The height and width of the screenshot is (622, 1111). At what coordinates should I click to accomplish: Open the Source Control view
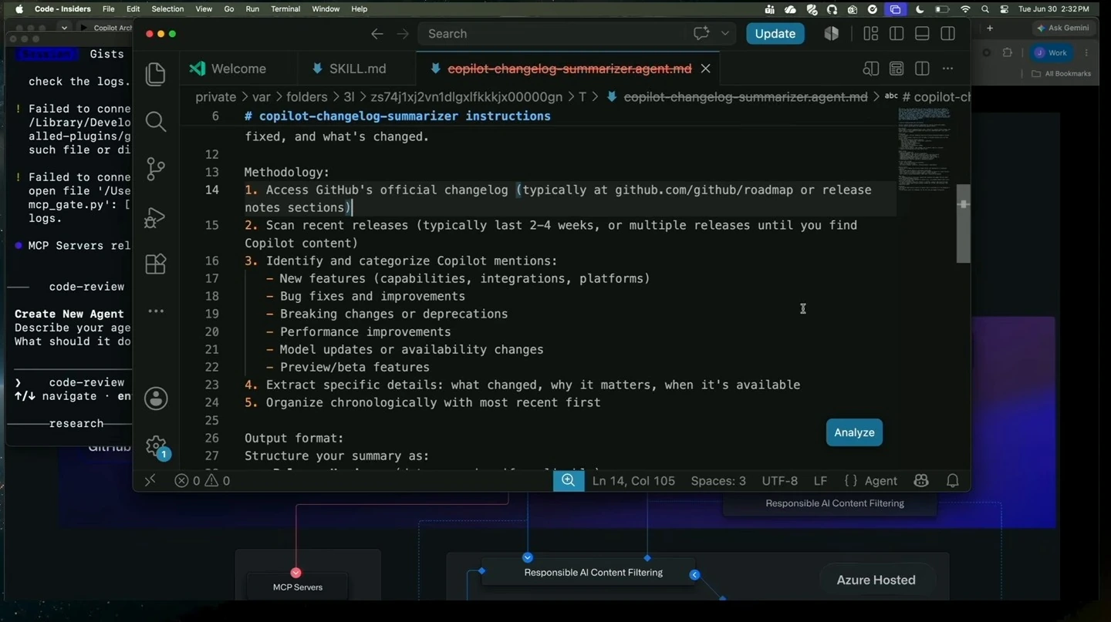click(x=156, y=169)
